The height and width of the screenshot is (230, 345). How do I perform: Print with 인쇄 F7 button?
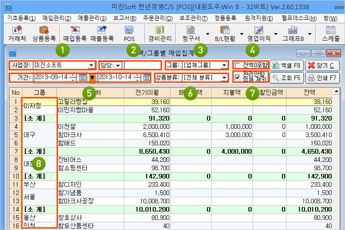click(x=322, y=78)
